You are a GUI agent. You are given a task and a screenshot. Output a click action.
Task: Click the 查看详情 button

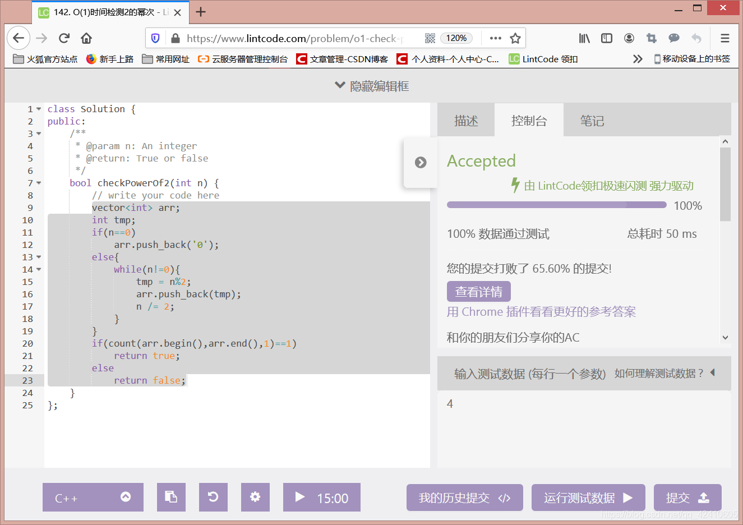[x=478, y=291]
